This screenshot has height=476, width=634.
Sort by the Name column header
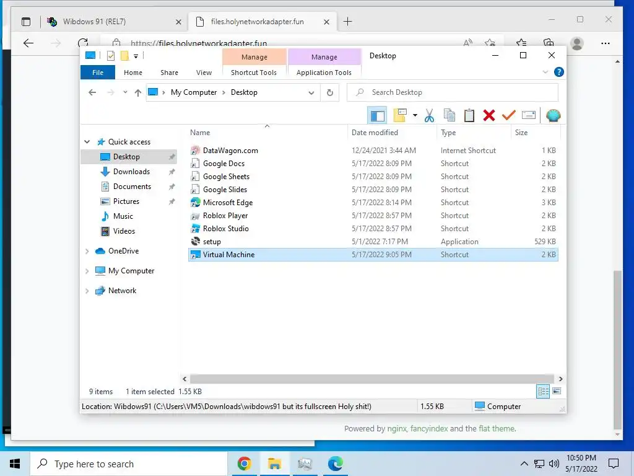pyautogui.click(x=267, y=133)
